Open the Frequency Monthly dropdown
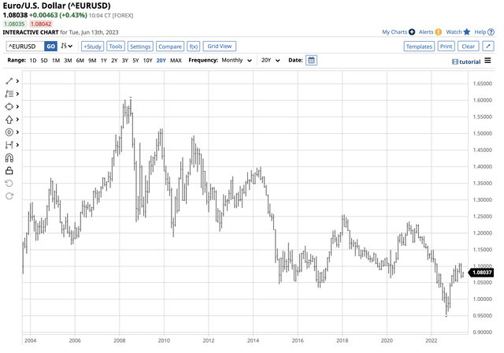 click(236, 60)
